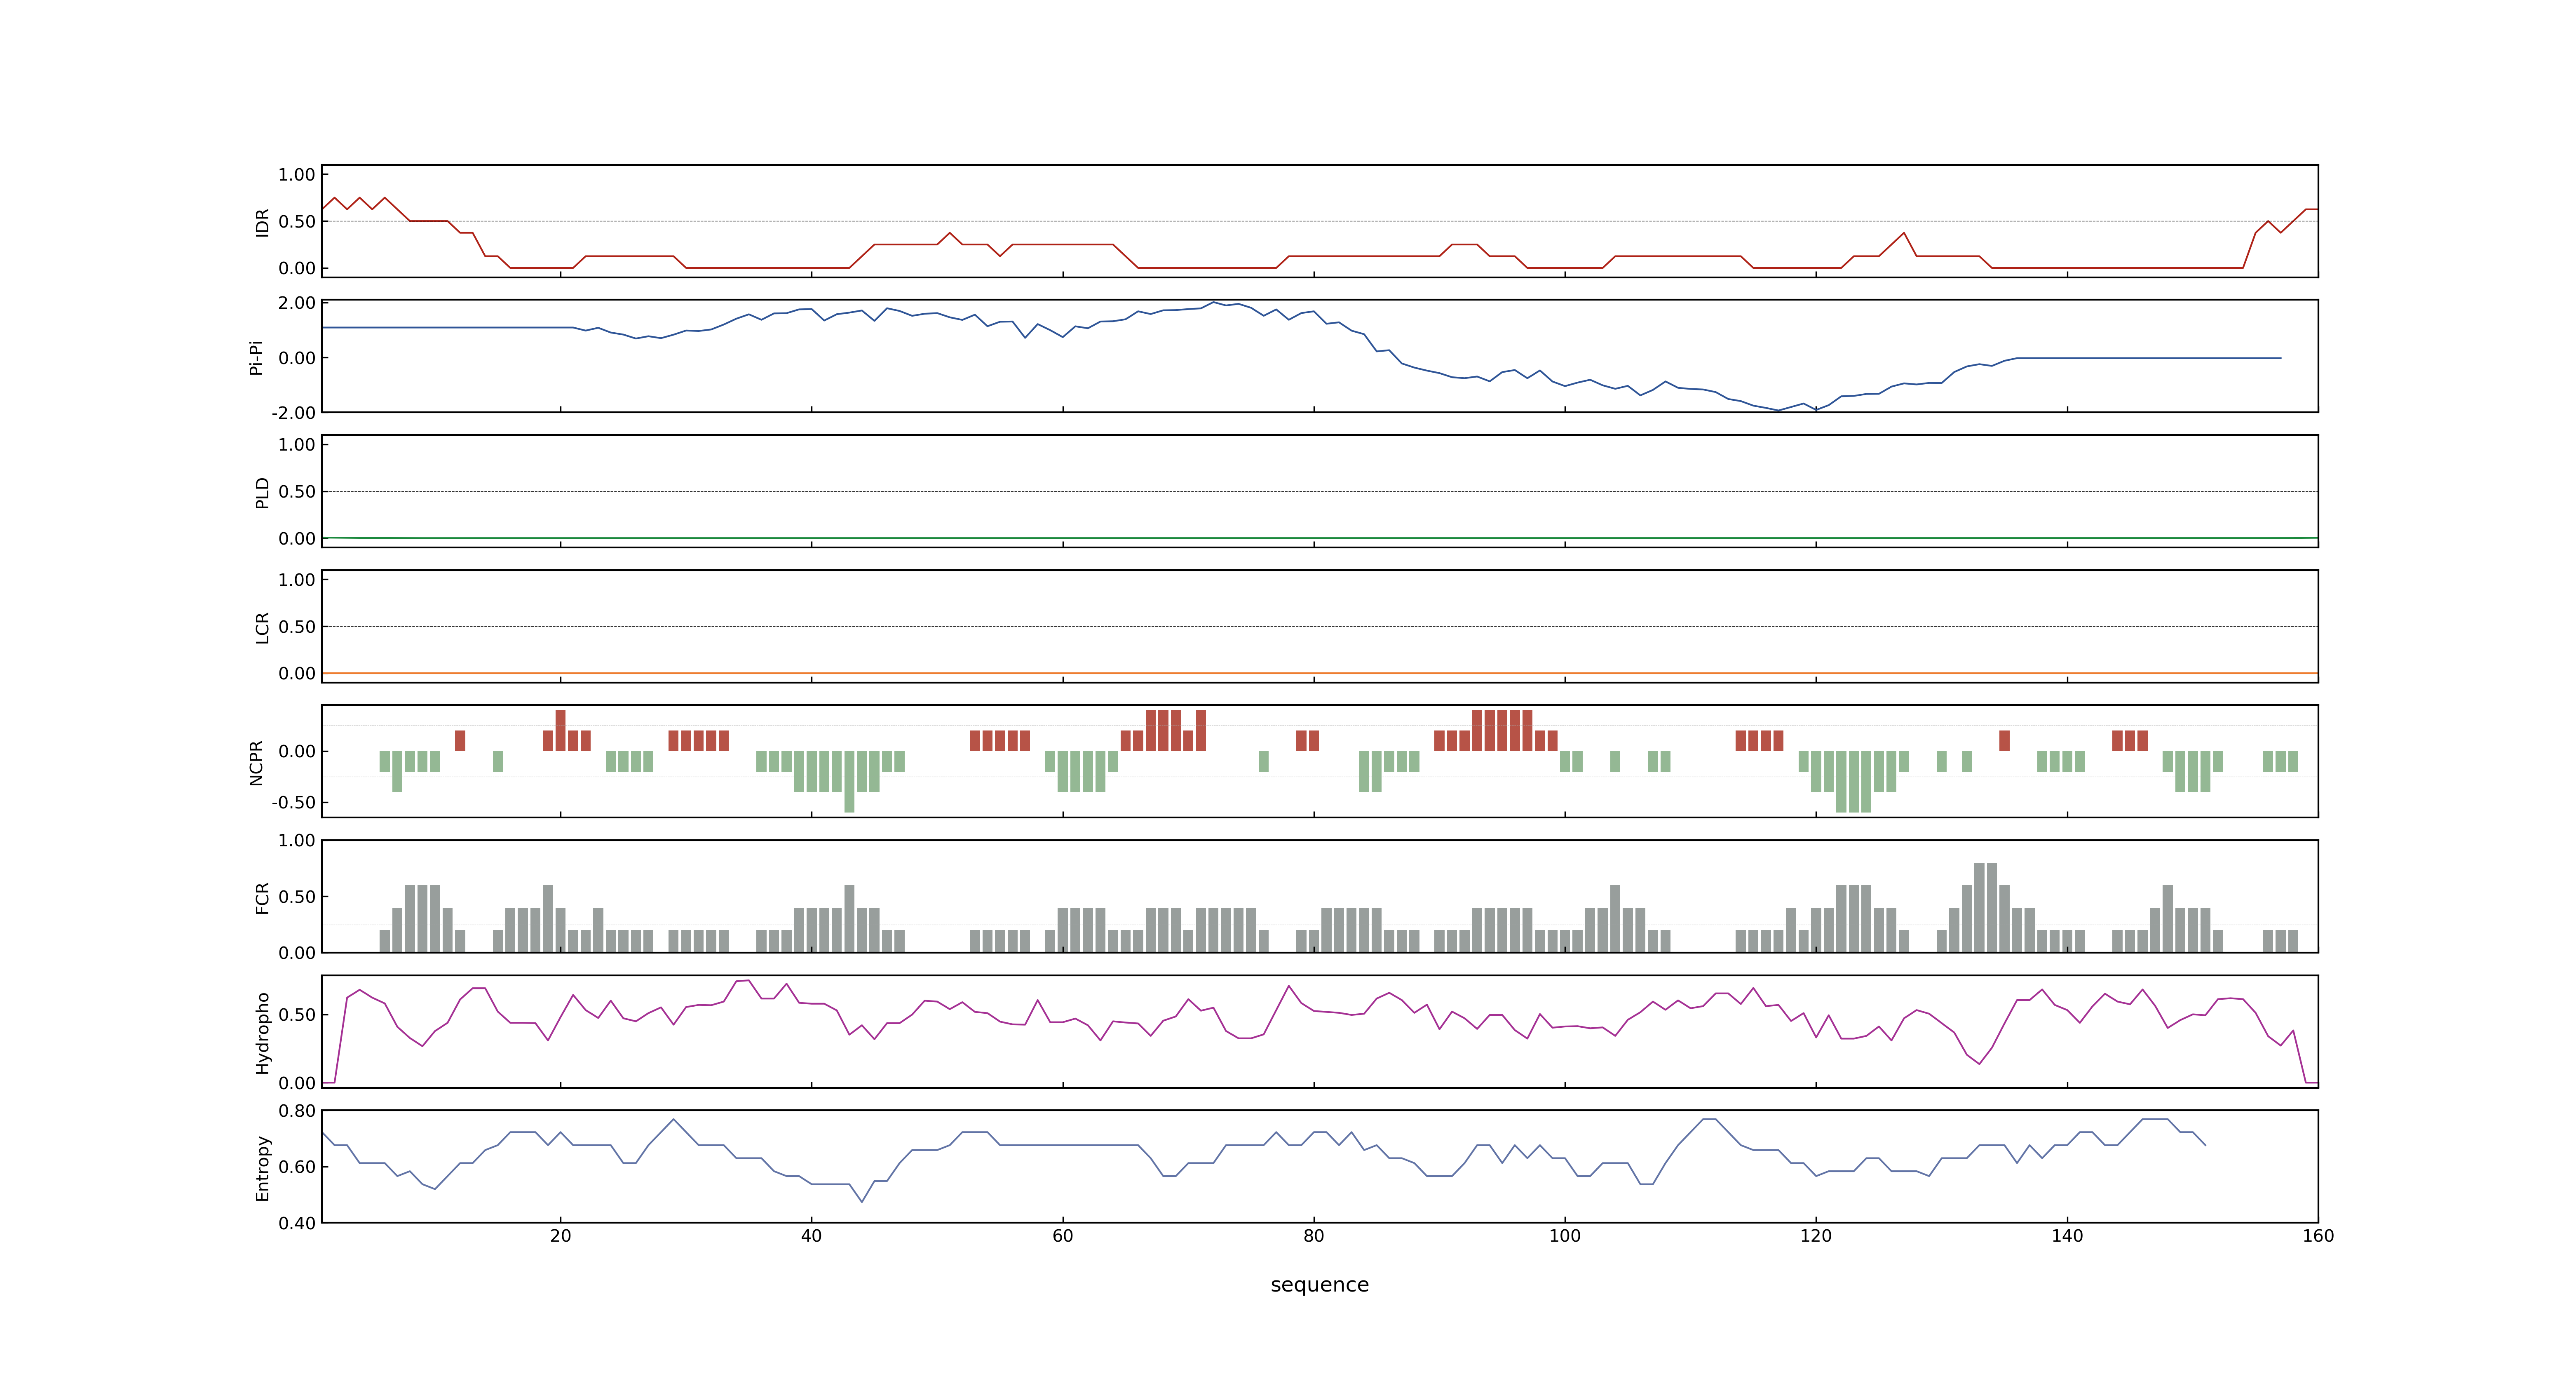Click the Entropy axis label

[262, 1167]
